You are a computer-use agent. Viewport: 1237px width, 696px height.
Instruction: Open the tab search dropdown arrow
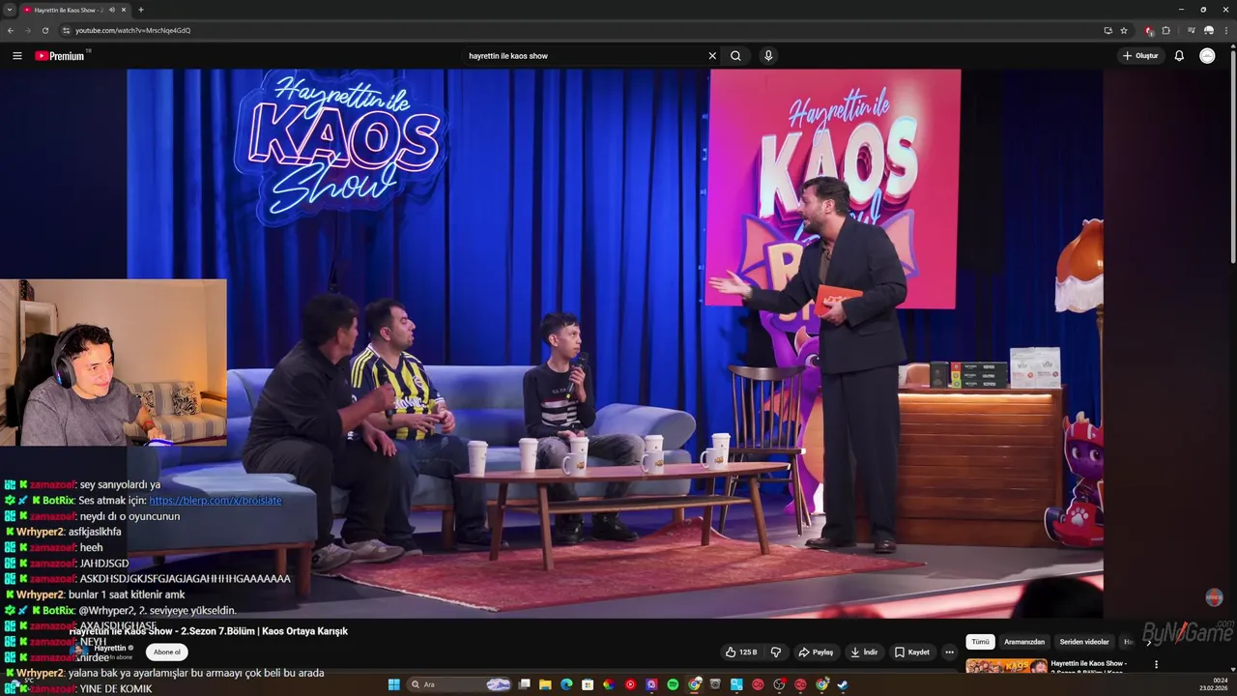click(x=10, y=10)
